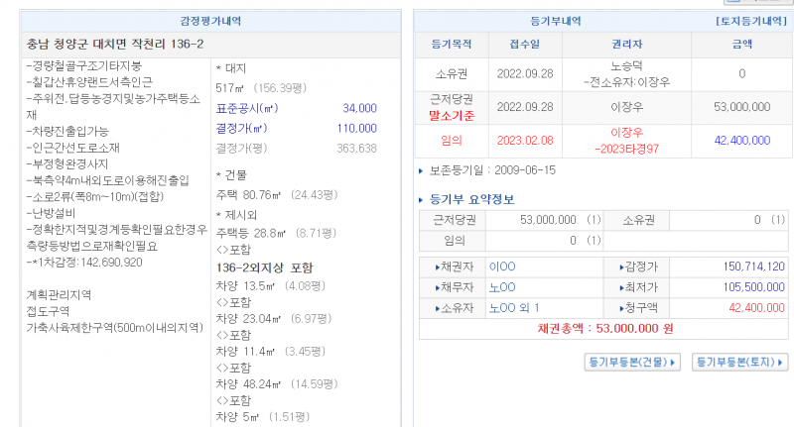Click the 접수일 column header
The image size is (794, 427).
[x=525, y=45]
